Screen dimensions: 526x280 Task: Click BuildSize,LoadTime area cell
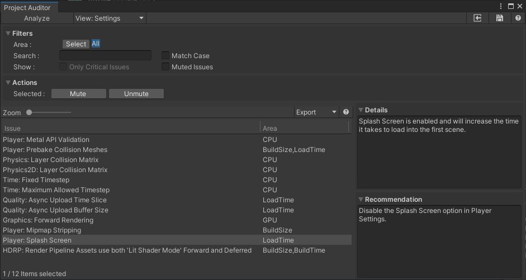(x=294, y=150)
